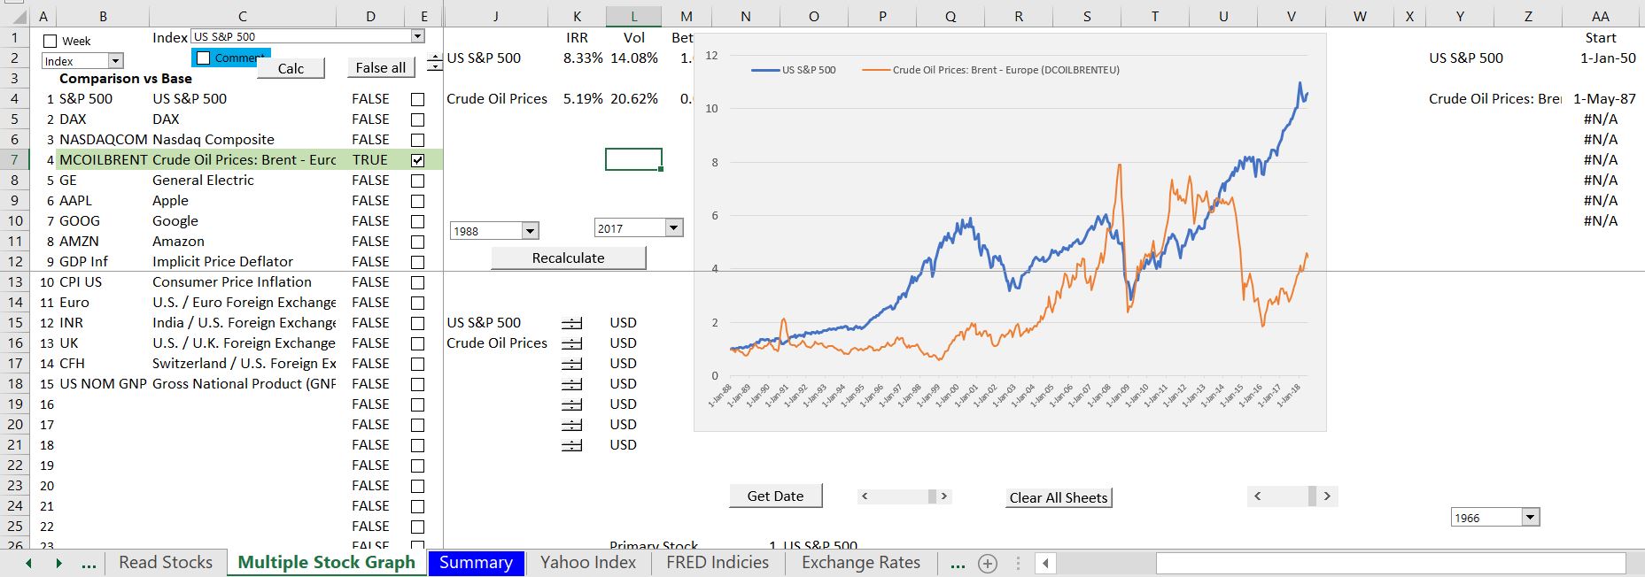Click the horizontal sheet scrollbar track
This screenshot has width=1645, height=577.
click(x=1390, y=564)
